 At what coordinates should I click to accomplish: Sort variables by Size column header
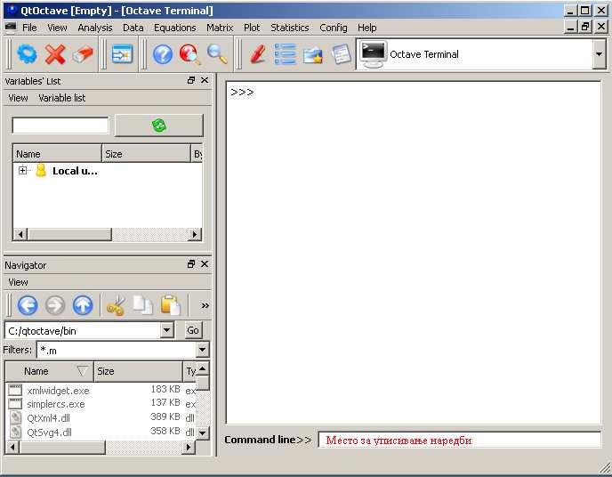tap(146, 154)
